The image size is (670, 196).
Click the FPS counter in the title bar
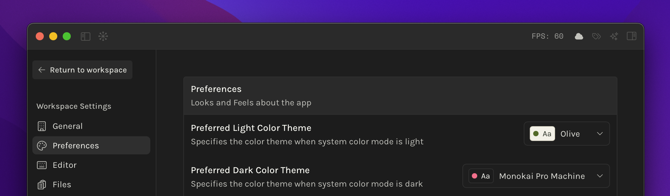point(547,36)
